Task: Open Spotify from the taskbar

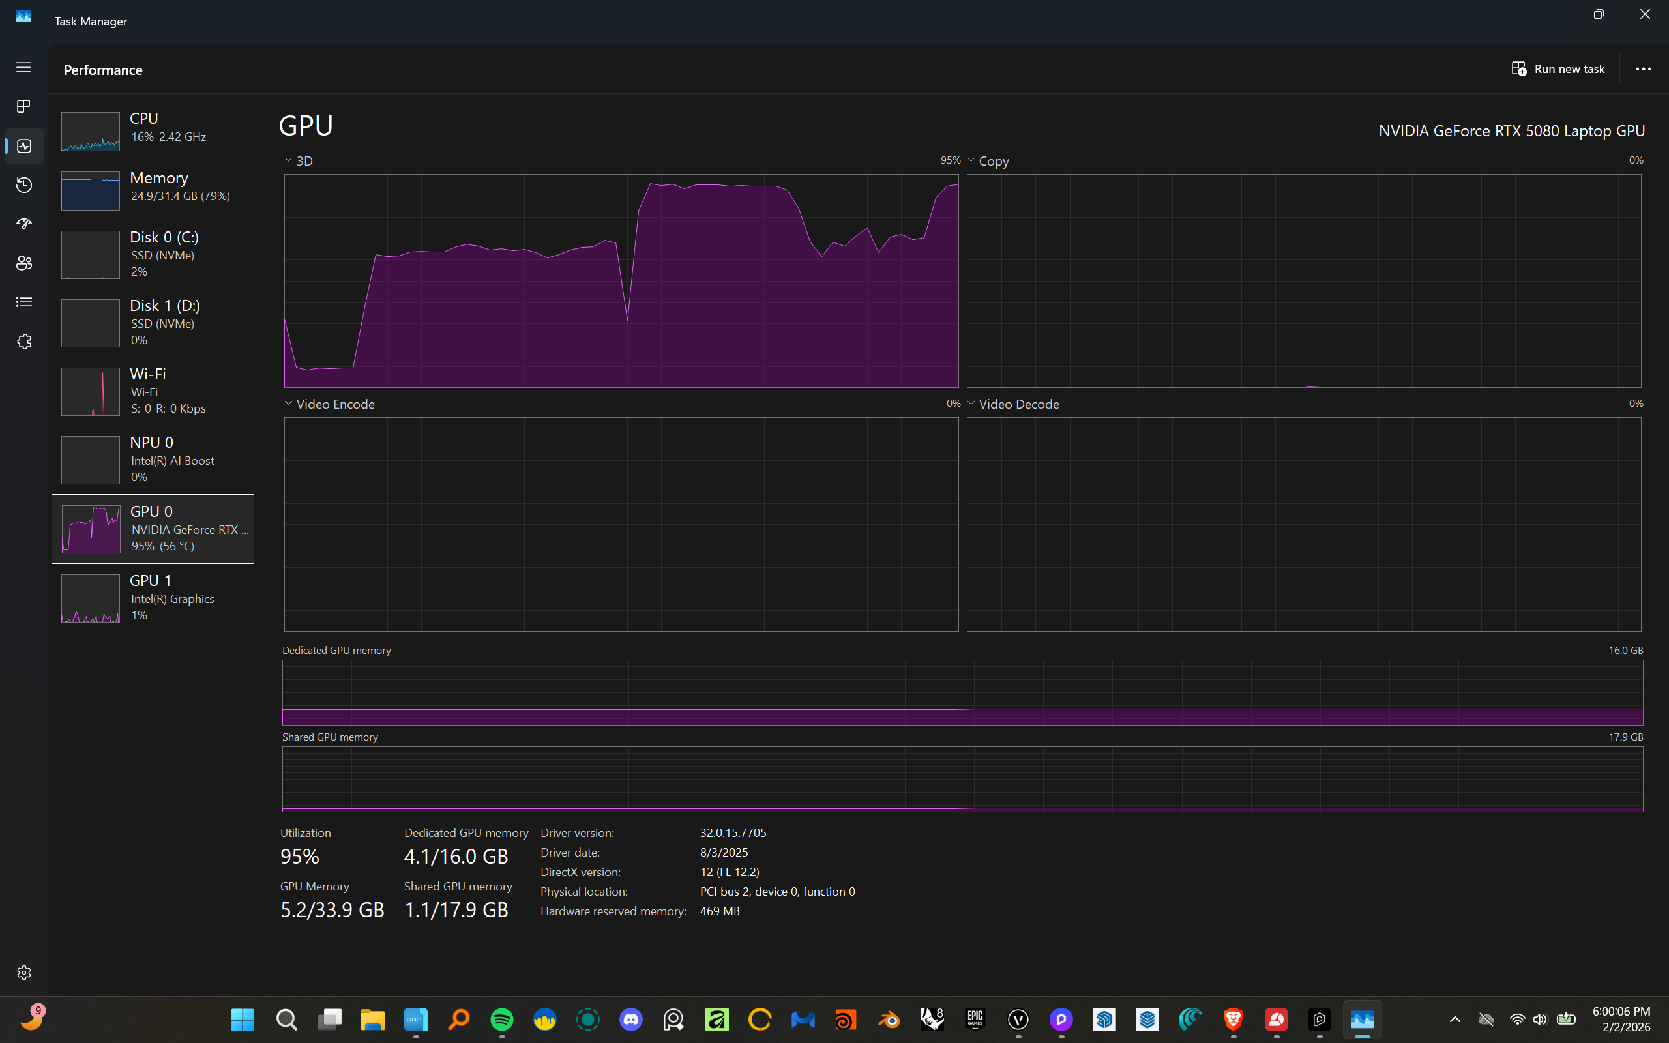Action: pyautogui.click(x=501, y=1019)
